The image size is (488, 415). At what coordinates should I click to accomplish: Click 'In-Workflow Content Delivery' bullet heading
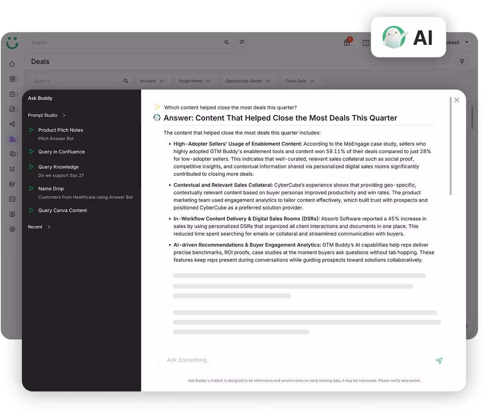coord(247,219)
